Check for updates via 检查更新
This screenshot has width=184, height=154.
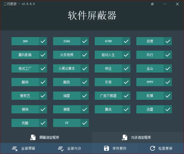(x=161, y=148)
